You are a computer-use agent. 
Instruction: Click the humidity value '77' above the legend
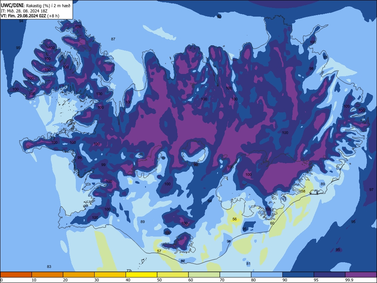[x=129, y=271]
